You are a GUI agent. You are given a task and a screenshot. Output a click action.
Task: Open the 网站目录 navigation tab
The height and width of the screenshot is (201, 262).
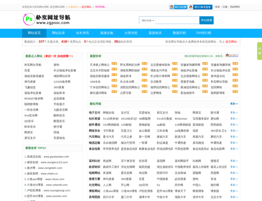coord(58,33)
